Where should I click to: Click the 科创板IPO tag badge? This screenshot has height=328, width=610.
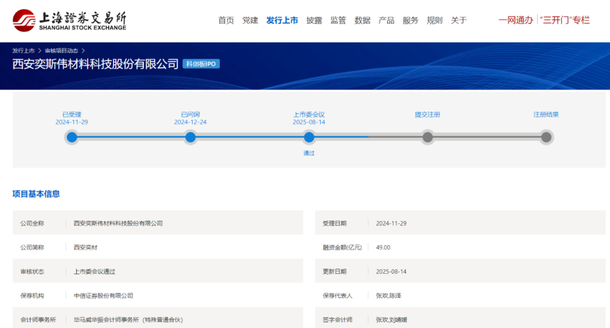(x=201, y=64)
